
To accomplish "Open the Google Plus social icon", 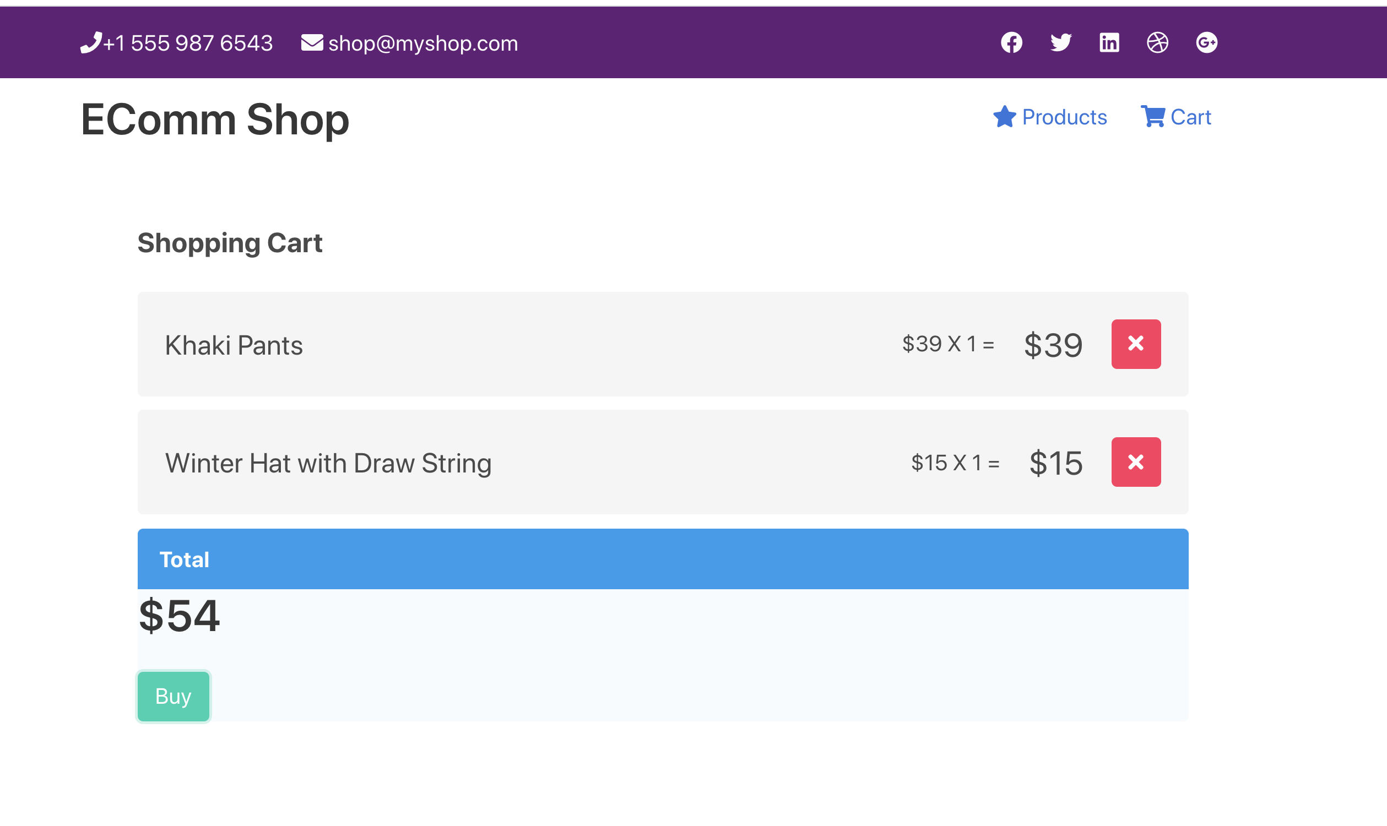I will 1206,42.
